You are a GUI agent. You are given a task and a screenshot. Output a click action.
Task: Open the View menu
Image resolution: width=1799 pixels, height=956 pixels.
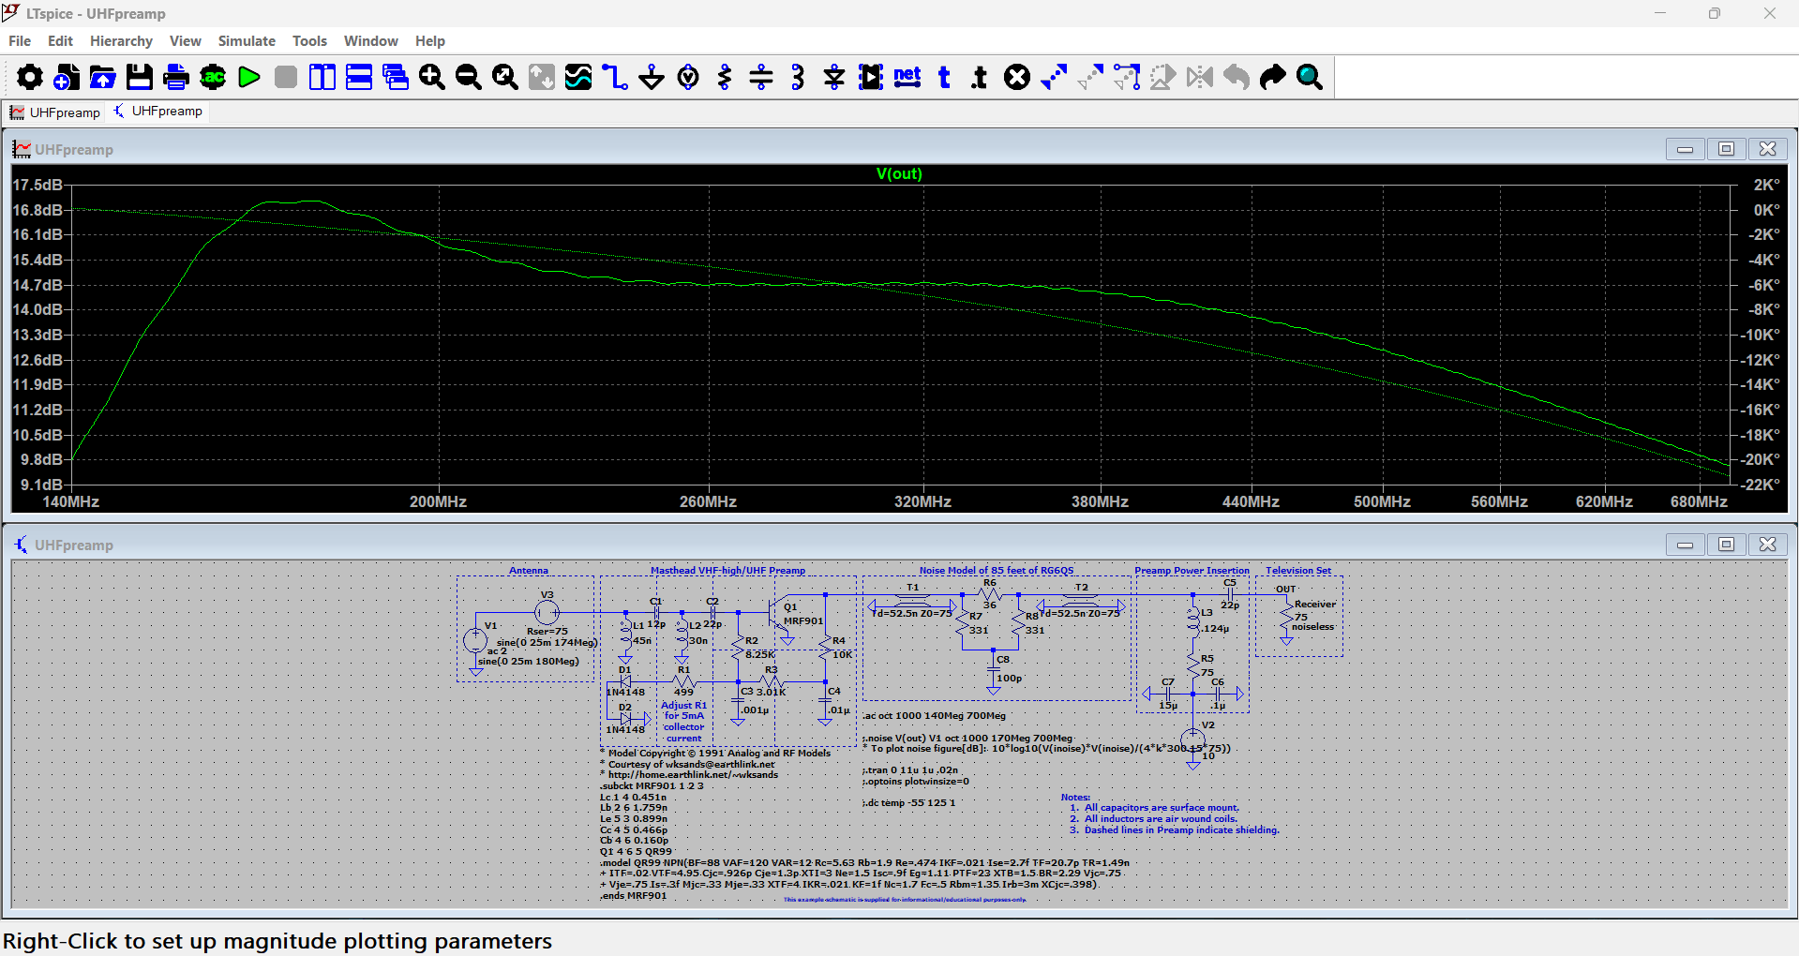pyautogui.click(x=185, y=41)
